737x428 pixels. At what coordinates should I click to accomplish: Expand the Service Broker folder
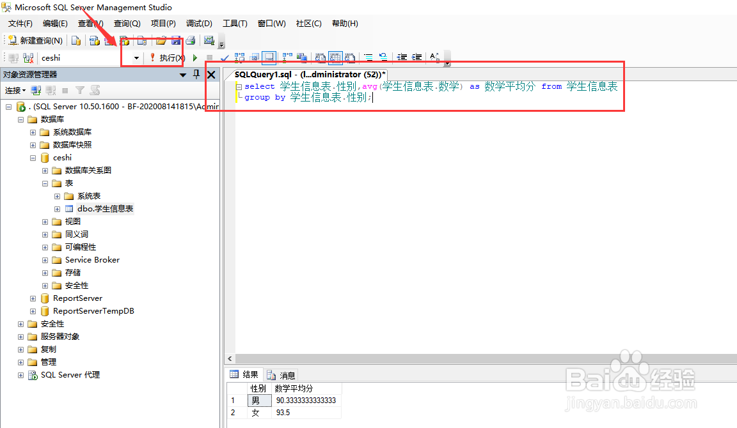(45, 260)
